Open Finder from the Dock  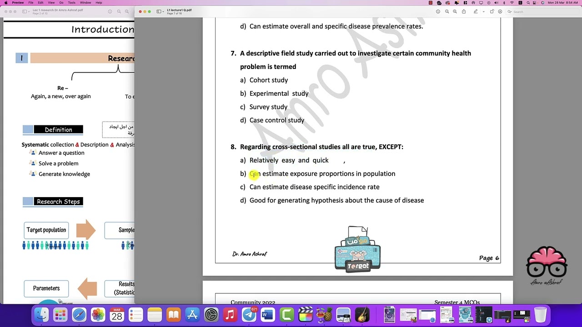[x=42, y=314]
